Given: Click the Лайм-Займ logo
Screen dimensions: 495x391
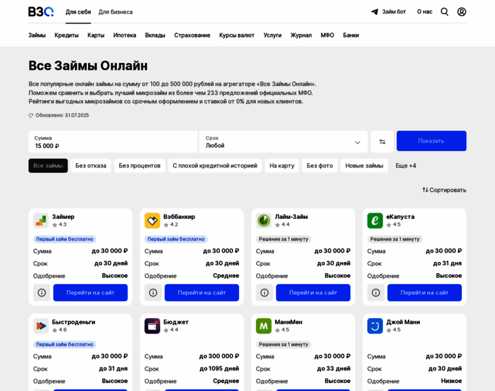Looking at the screenshot, I should (x=264, y=220).
